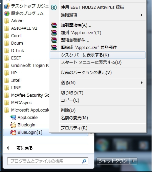Viewport: 152px width, 172px height.
Task: Click the GridinSoft Trojan folder icon
Action: coord(6,66)
